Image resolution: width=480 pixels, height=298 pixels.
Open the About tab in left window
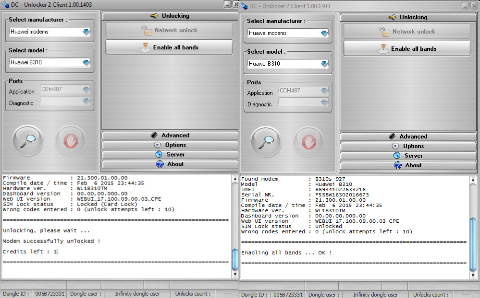(x=170, y=164)
